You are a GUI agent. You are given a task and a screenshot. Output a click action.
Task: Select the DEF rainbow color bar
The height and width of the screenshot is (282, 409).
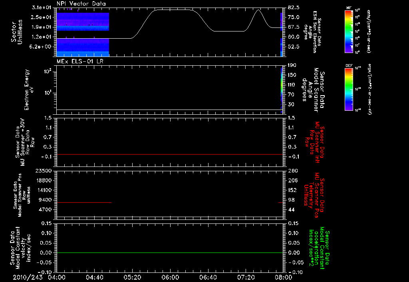pyautogui.click(x=349, y=89)
